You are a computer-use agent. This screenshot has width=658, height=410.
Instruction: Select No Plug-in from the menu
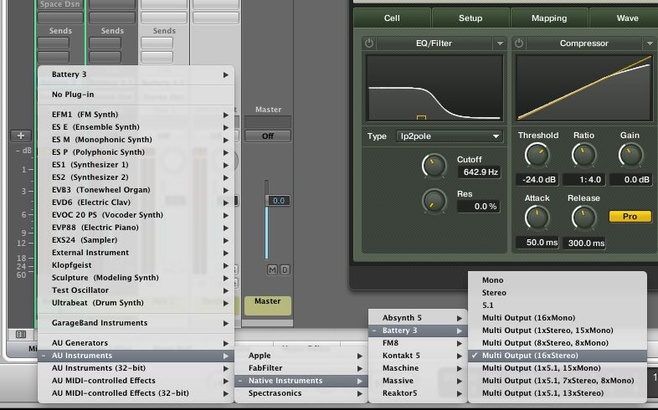click(136, 95)
